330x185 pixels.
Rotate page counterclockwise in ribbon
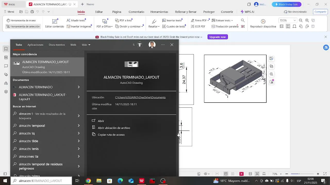point(301,26)
